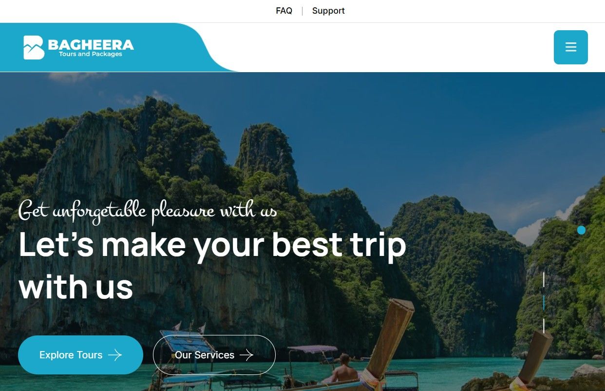The width and height of the screenshot is (605, 391).
Task: Open the hamburger menu
Action: click(x=570, y=47)
